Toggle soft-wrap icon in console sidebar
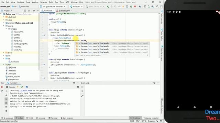 point(6,99)
